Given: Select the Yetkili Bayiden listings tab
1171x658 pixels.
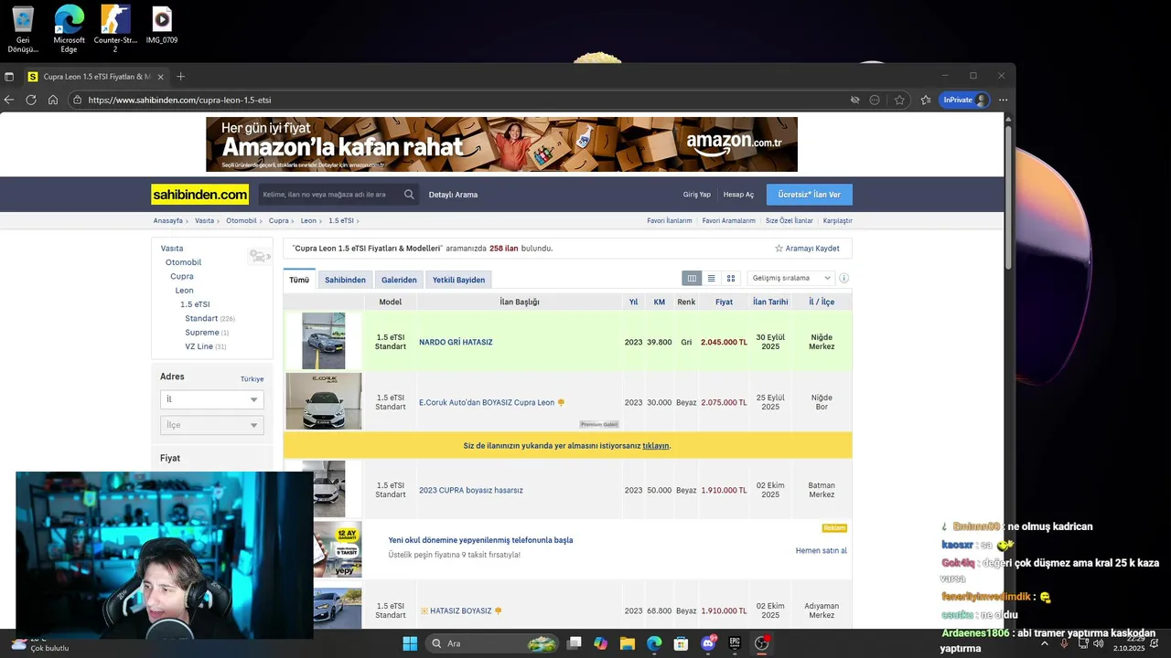Looking at the screenshot, I should pyautogui.click(x=458, y=280).
